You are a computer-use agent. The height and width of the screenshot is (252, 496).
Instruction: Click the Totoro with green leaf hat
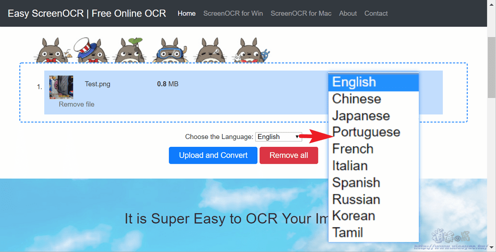[130, 49]
